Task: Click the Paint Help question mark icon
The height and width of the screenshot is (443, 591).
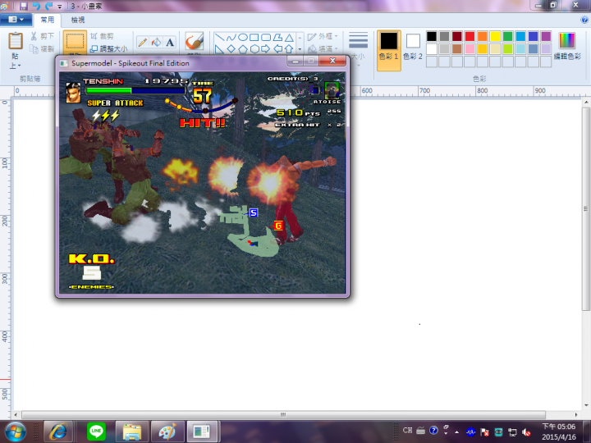Action: point(584,20)
